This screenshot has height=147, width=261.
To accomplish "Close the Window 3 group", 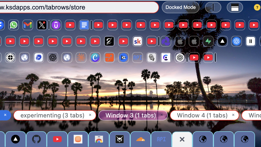I will tap(162, 115).
